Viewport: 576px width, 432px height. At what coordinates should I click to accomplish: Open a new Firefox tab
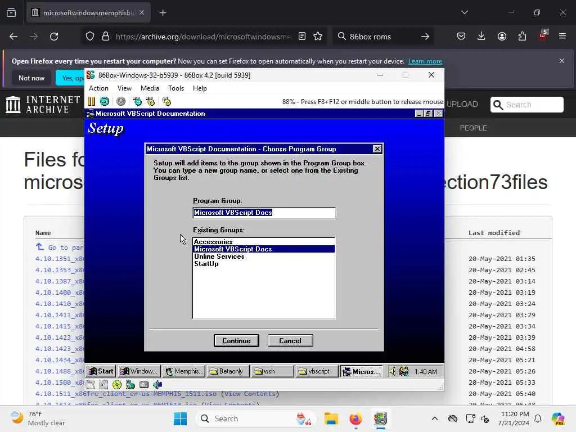point(163,13)
